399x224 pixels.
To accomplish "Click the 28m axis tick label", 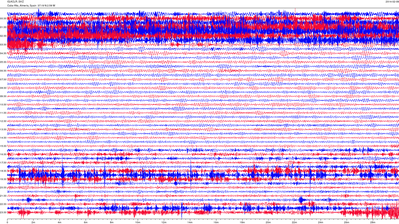I will click(x=372, y=222).
